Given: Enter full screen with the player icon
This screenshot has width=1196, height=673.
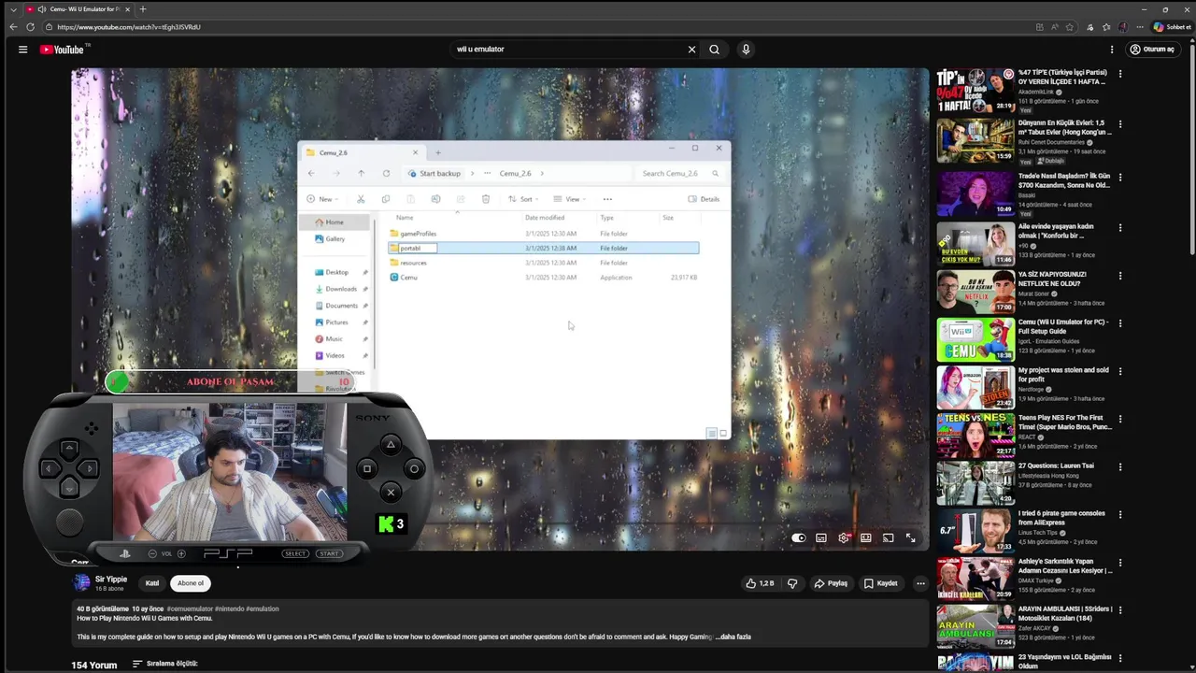Looking at the screenshot, I should pos(911,537).
